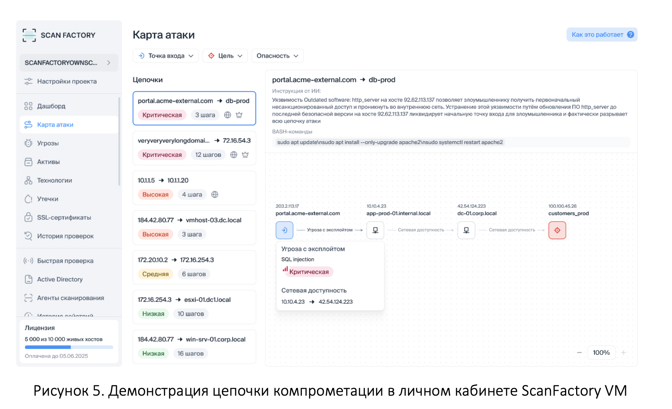This screenshot has height=409, width=672.
Task: Select the entry point node portal.acme-external.com
Action: point(284,230)
